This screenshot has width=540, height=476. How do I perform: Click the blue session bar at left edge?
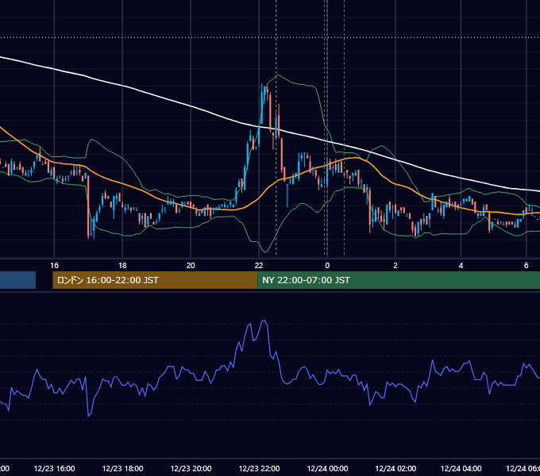17,280
